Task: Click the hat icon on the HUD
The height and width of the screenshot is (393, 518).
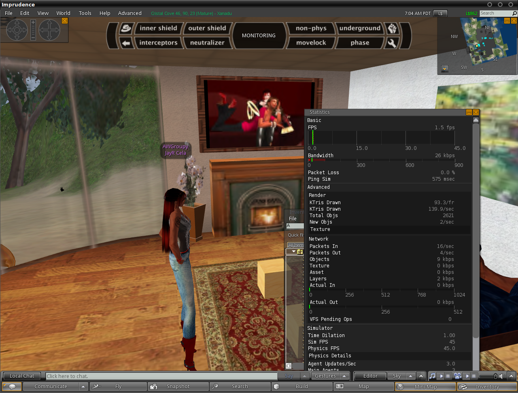Action: click(x=126, y=28)
